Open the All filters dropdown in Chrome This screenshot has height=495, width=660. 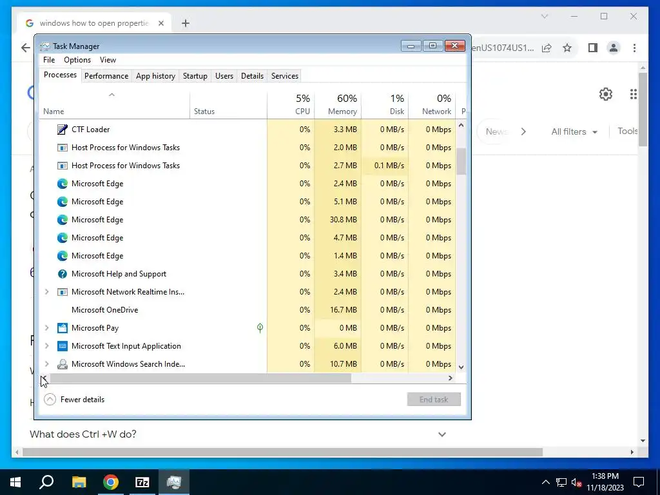pyautogui.click(x=574, y=131)
